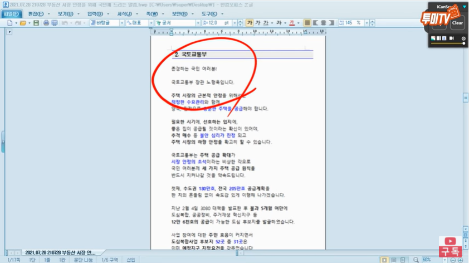The image size is (469, 263).
Task: Open the 서식(J) menu
Action: pos(124,14)
